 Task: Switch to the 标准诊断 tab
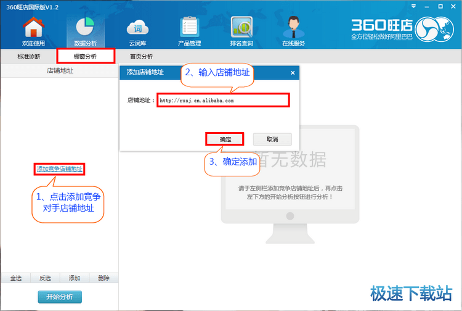click(x=29, y=56)
